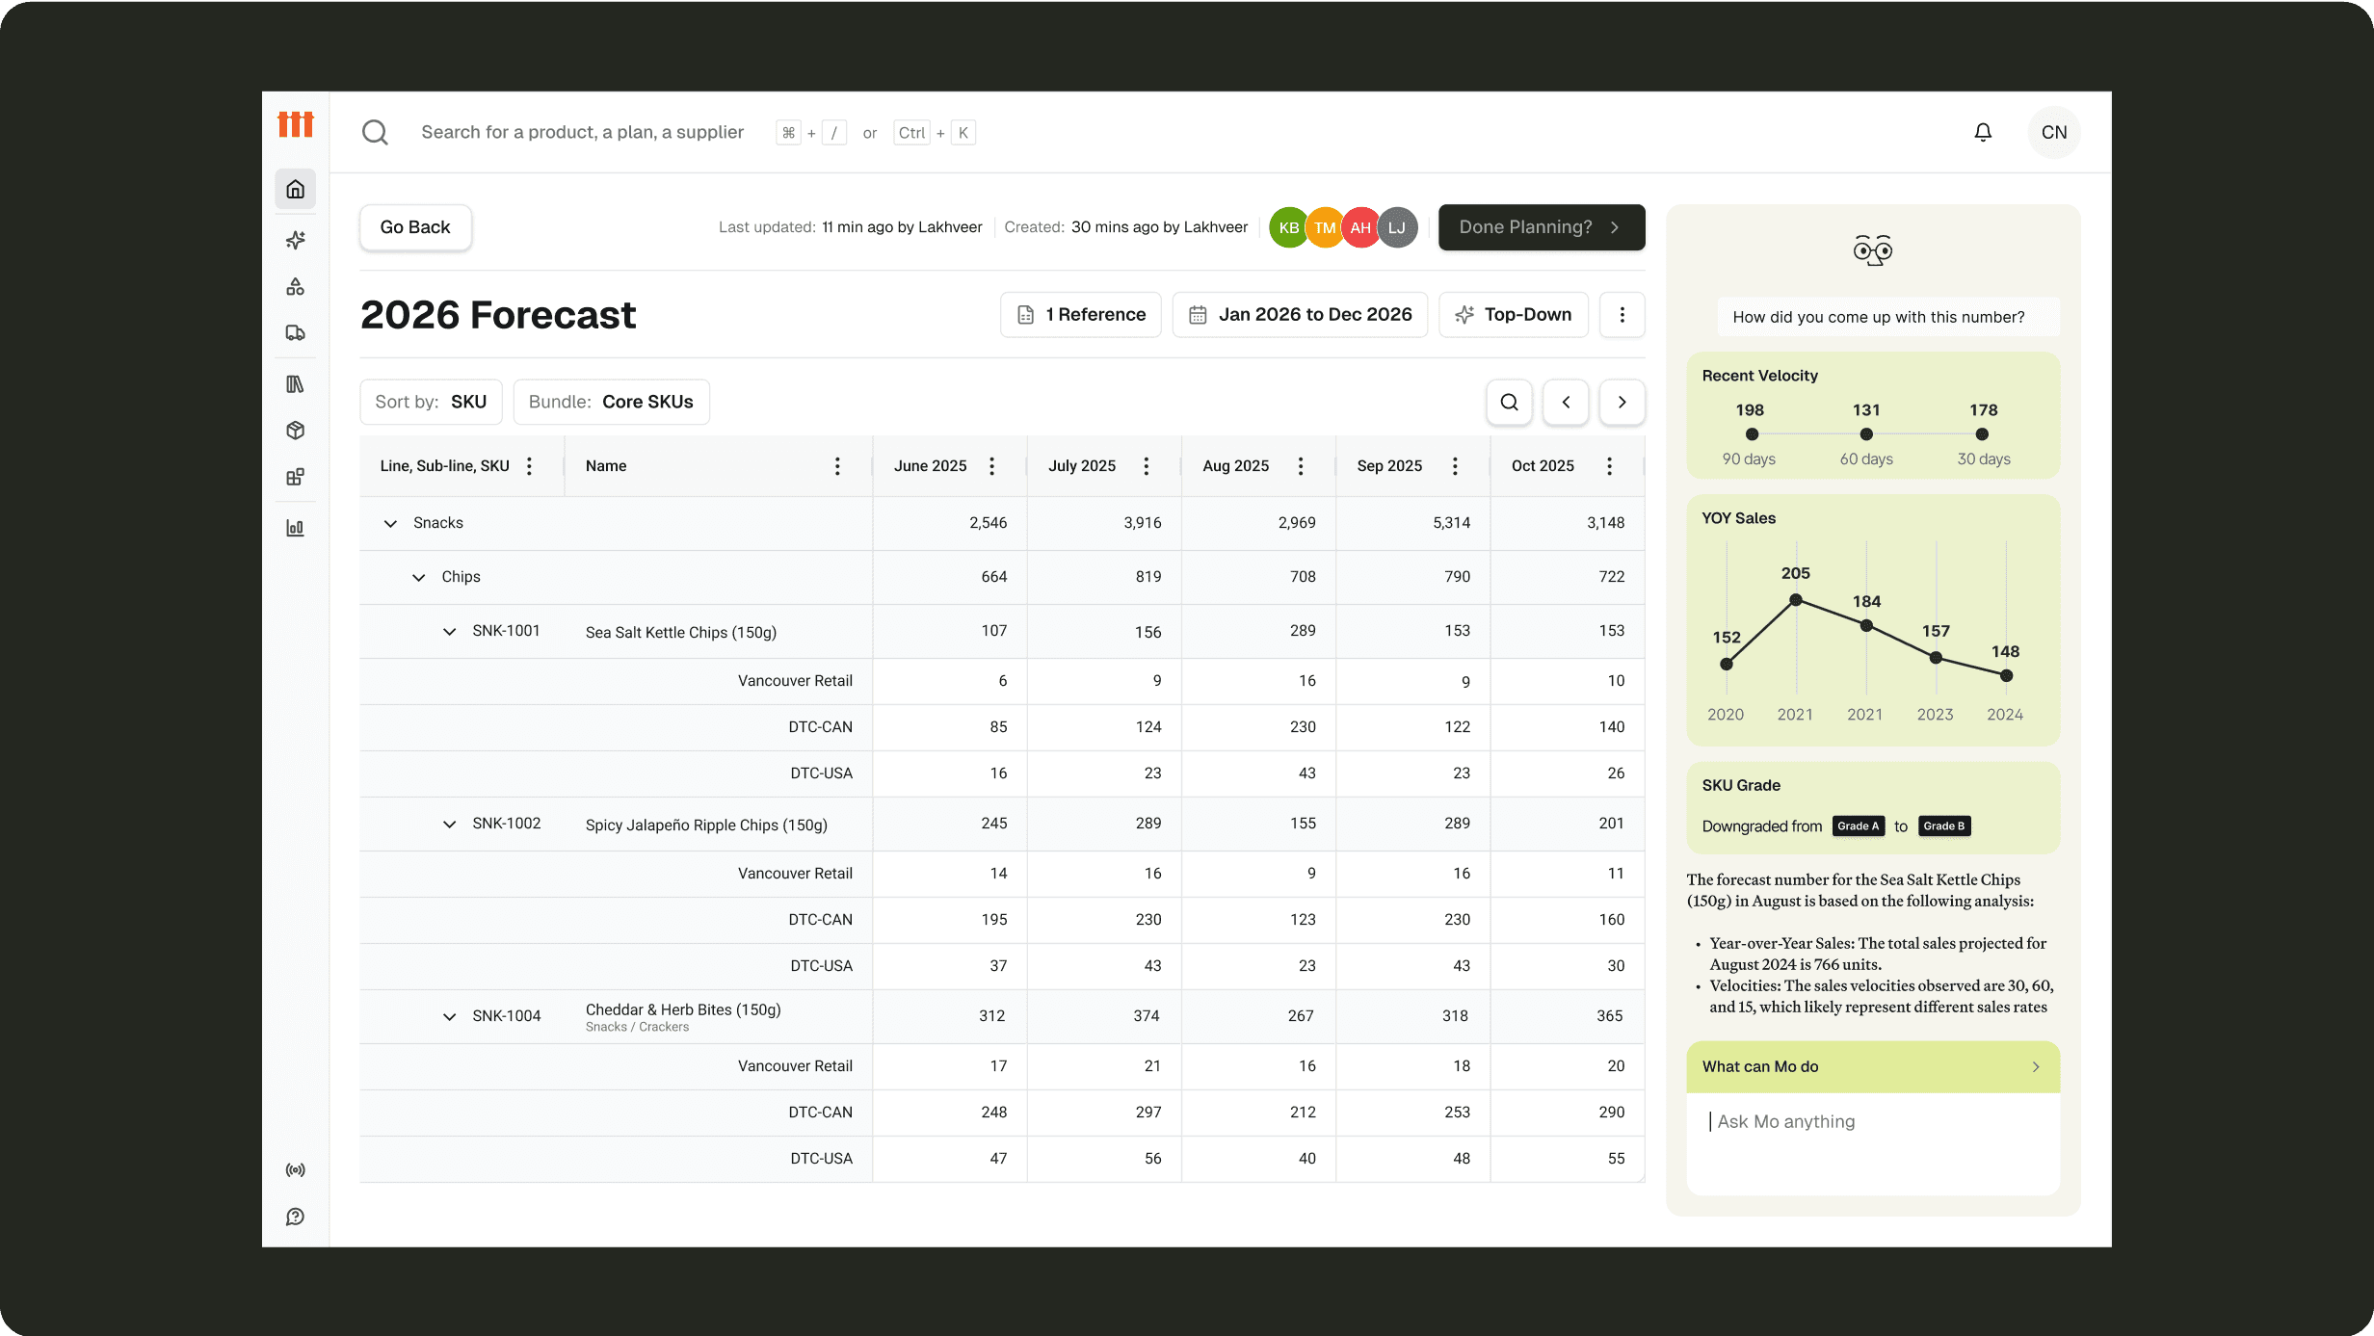Click the broadcast signal sidebar icon
Screen dimensions: 2374x1336
pyautogui.click(x=296, y=1170)
